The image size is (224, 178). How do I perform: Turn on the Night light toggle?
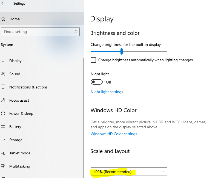tap(97, 82)
